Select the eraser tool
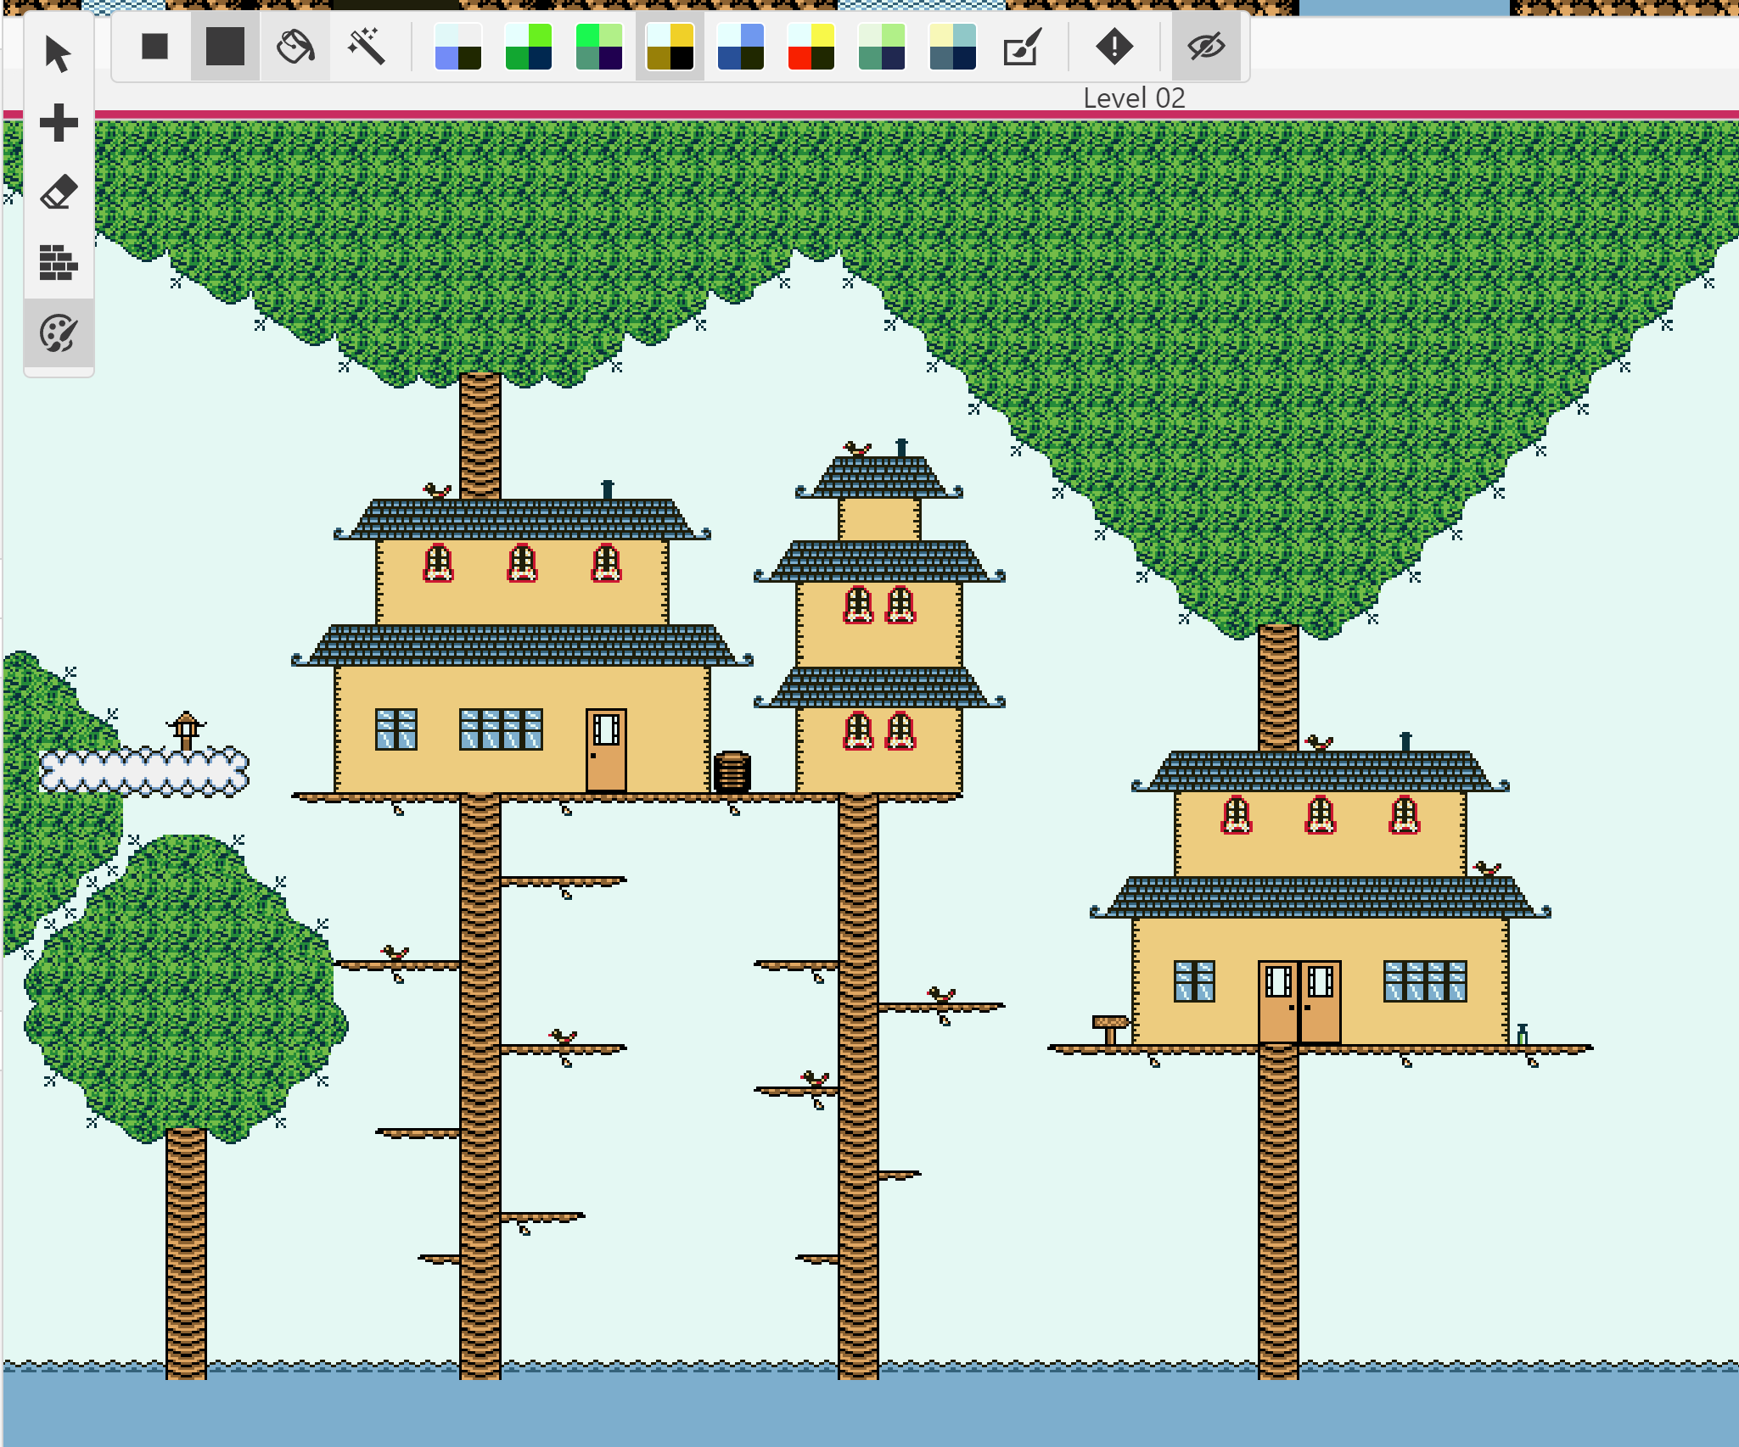 tap(59, 193)
